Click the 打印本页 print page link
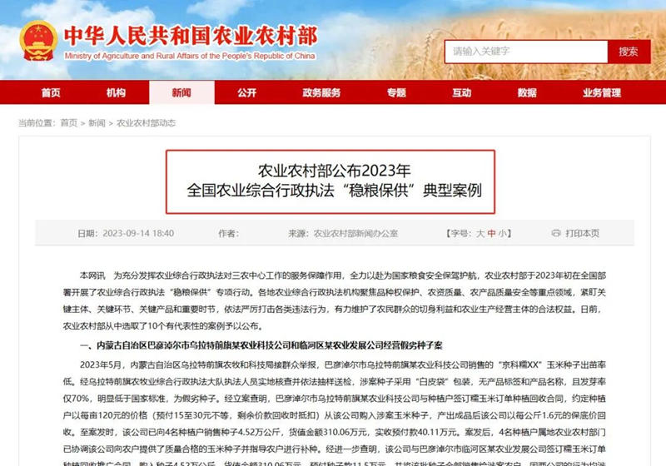Screen dimensions: 666x466 [582, 234]
